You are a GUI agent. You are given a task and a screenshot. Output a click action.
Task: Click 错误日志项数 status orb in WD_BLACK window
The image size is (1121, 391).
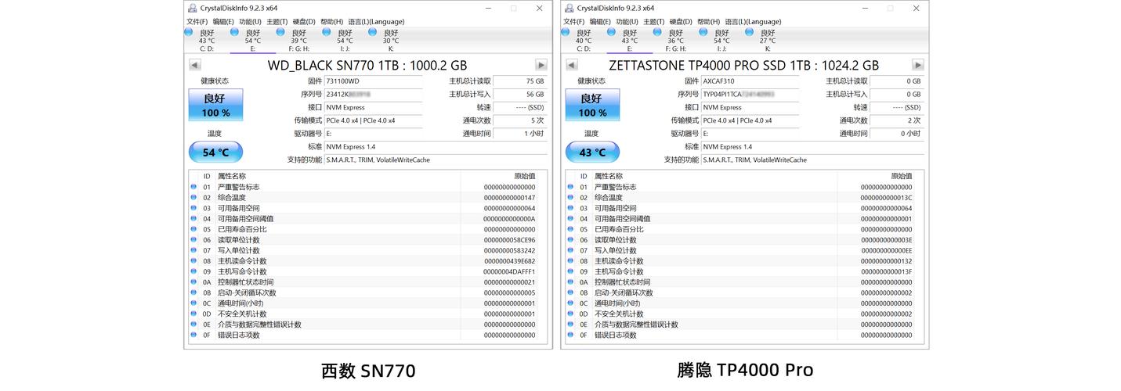point(193,335)
